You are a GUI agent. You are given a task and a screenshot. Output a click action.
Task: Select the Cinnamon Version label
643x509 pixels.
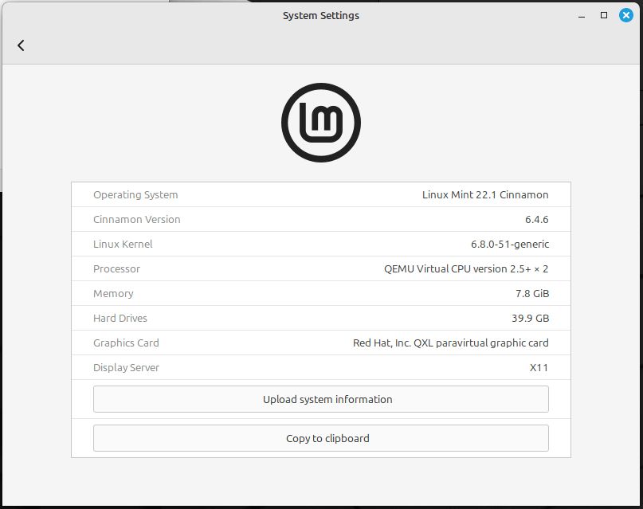click(x=137, y=219)
